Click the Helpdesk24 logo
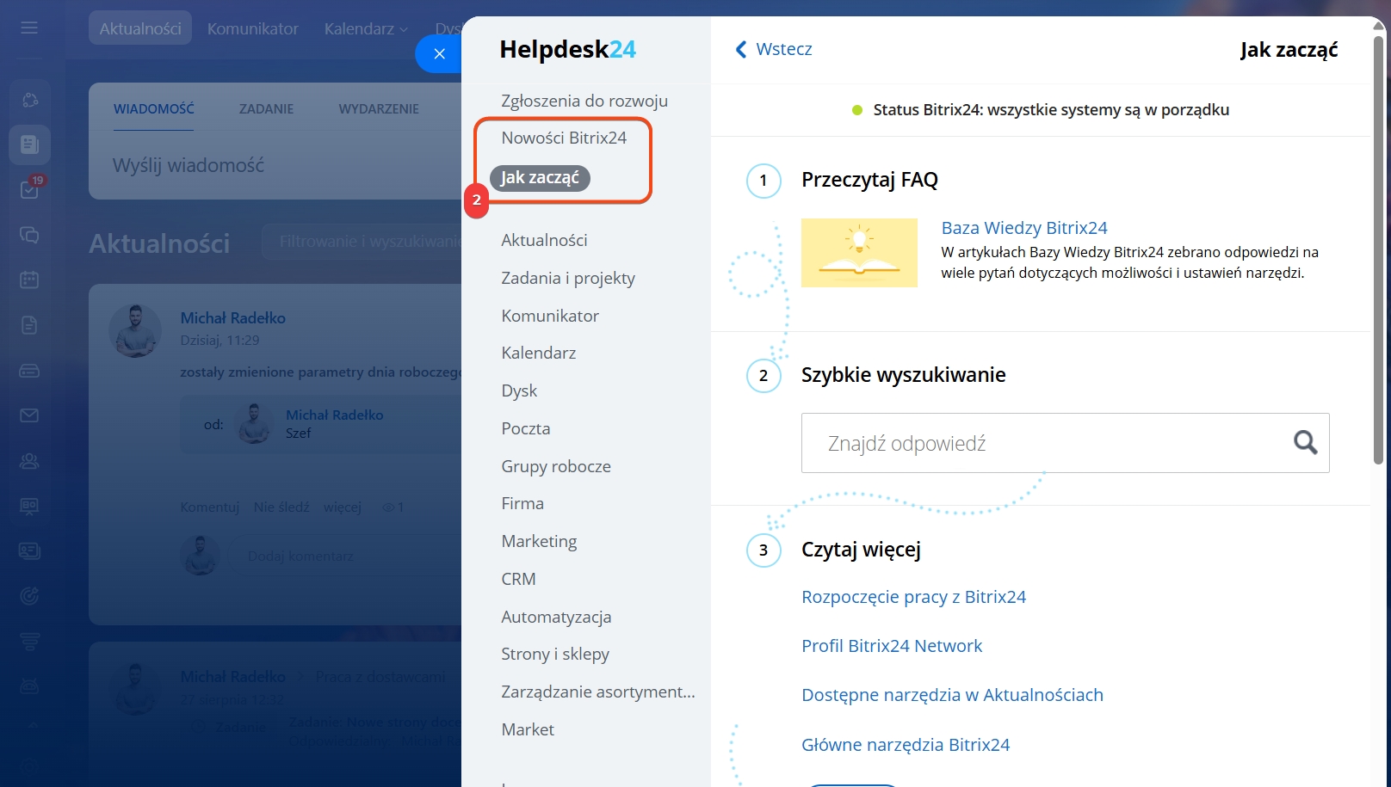The height and width of the screenshot is (787, 1391). point(567,49)
